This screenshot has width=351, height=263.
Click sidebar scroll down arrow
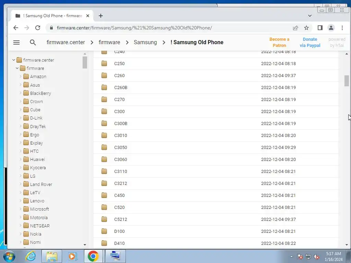(x=85, y=245)
